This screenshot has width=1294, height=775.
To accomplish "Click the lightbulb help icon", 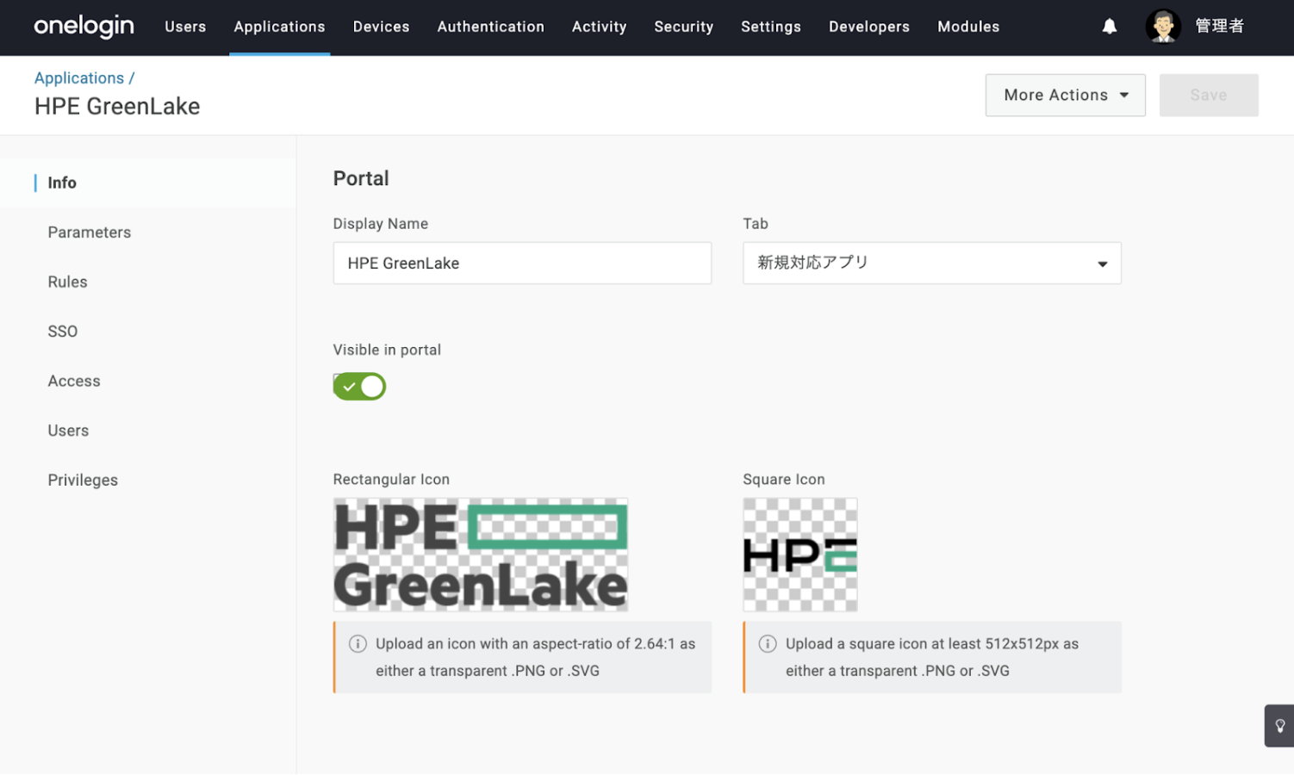I will pyautogui.click(x=1279, y=726).
